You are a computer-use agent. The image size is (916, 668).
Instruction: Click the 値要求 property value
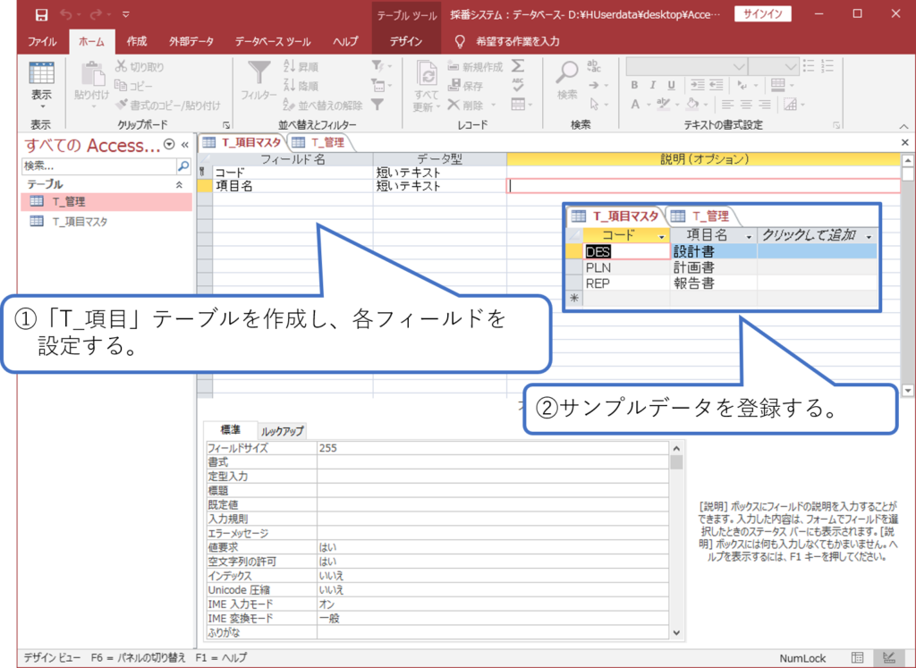click(x=493, y=547)
